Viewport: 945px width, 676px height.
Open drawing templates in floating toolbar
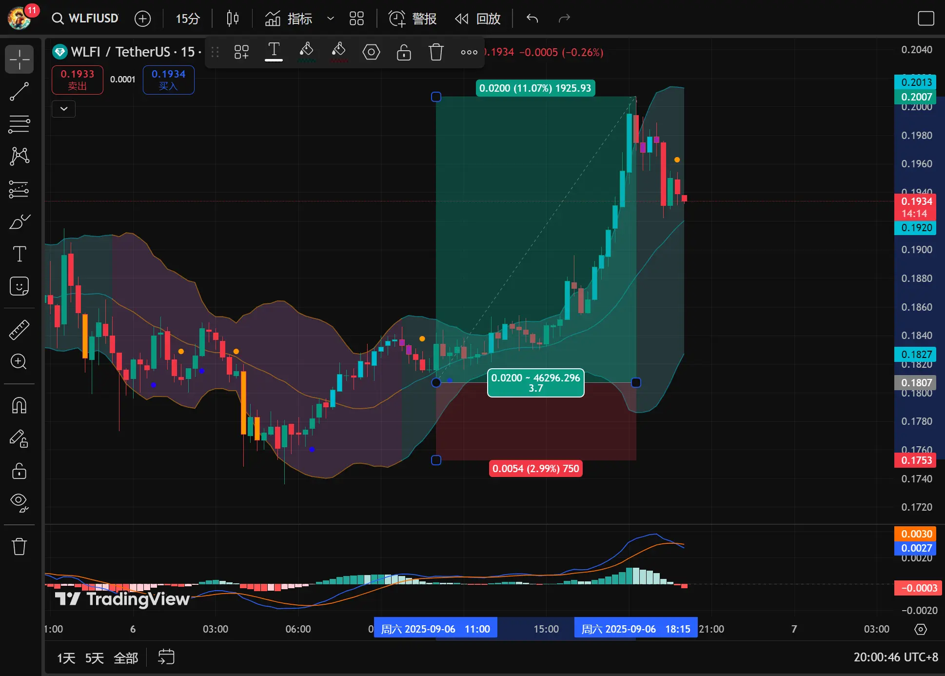pyautogui.click(x=241, y=52)
